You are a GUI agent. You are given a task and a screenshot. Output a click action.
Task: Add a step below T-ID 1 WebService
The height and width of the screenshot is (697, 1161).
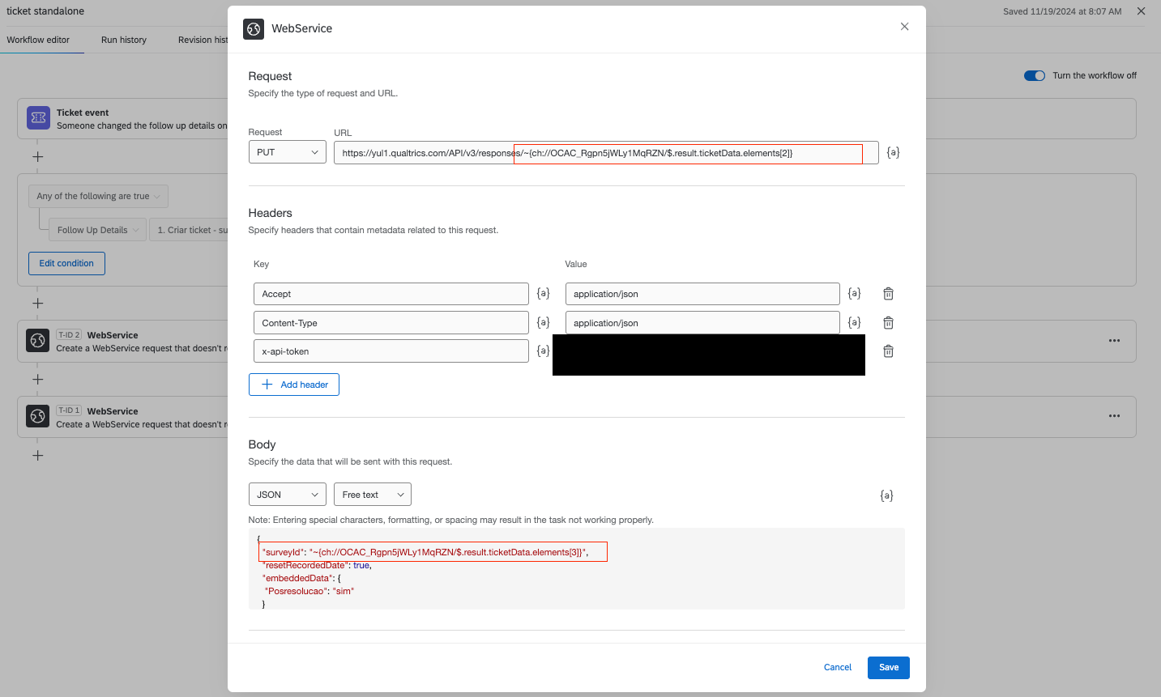[37, 456]
